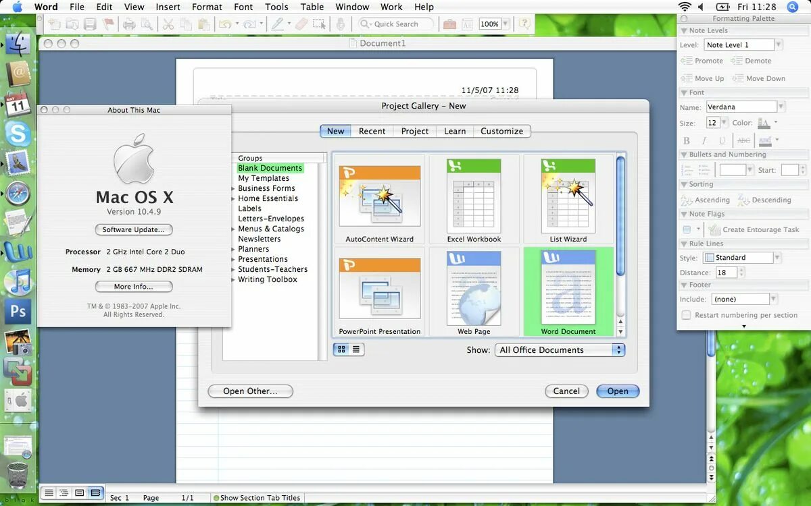The width and height of the screenshot is (811, 506).
Task: Select the List Wizard template
Action: pyautogui.click(x=568, y=200)
